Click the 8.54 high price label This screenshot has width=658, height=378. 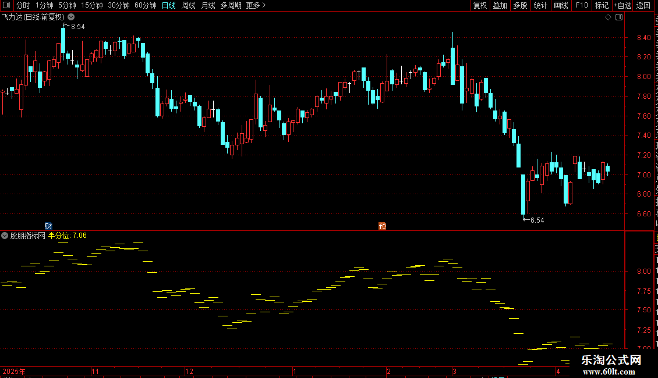point(78,27)
